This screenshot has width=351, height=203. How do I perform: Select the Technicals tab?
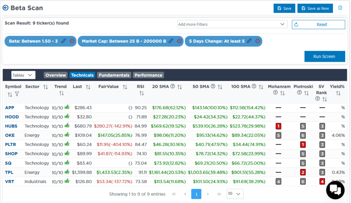click(x=82, y=75)
